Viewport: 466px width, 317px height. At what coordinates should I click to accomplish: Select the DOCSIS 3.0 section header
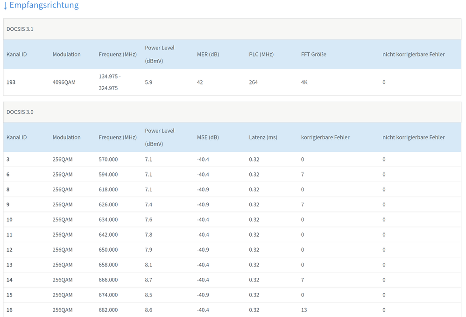(x=20, y=112)
